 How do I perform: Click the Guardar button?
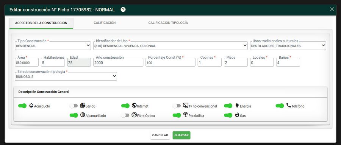click(181, 135)
